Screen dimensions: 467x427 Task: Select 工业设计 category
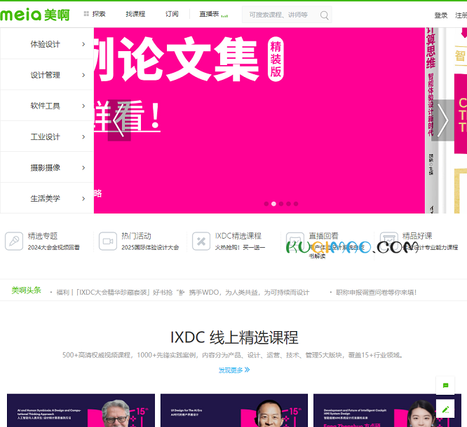(x=46, y=136)
